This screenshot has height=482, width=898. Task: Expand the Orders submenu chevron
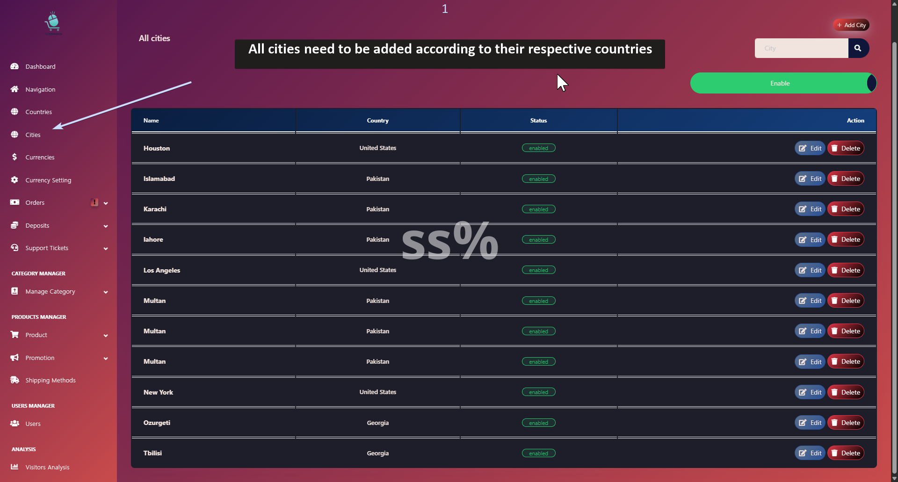pos(106,203)
